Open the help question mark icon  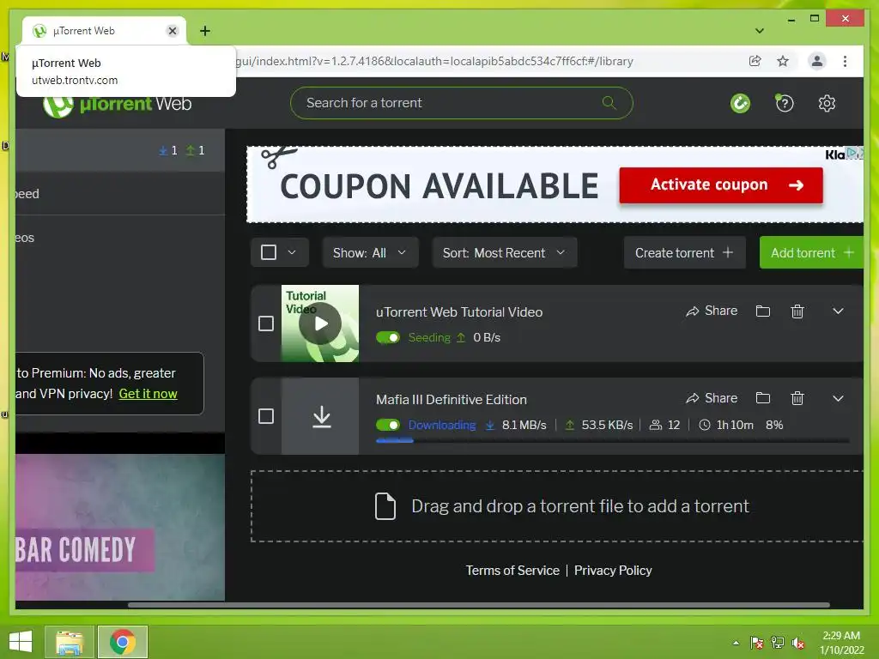(785, 103)
